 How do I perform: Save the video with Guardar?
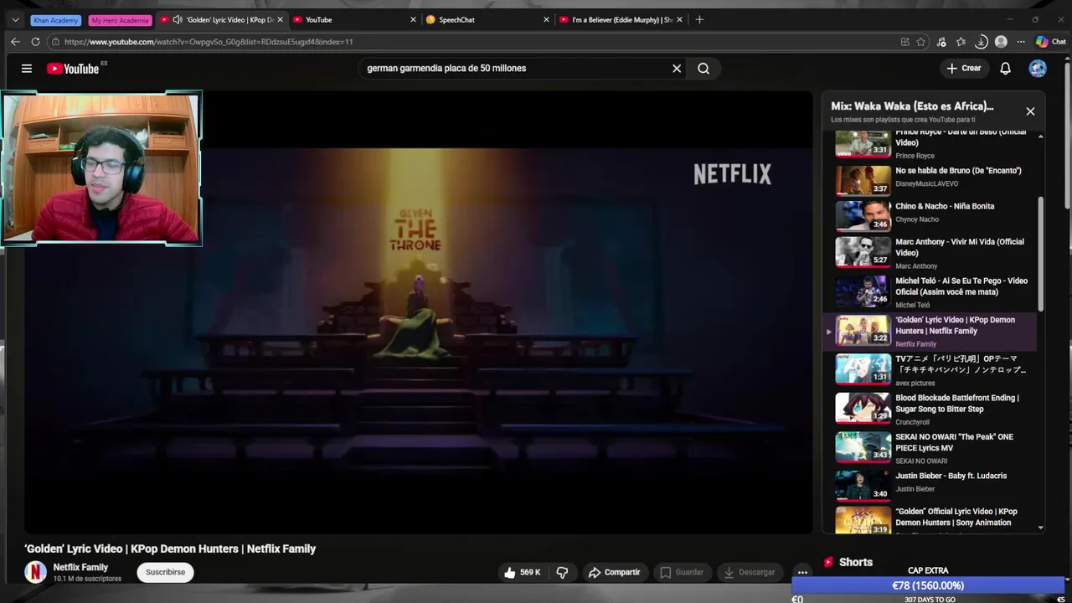click(x=682, y=572)
